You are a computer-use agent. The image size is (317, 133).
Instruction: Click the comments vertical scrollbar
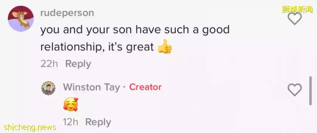coord(310,90)
